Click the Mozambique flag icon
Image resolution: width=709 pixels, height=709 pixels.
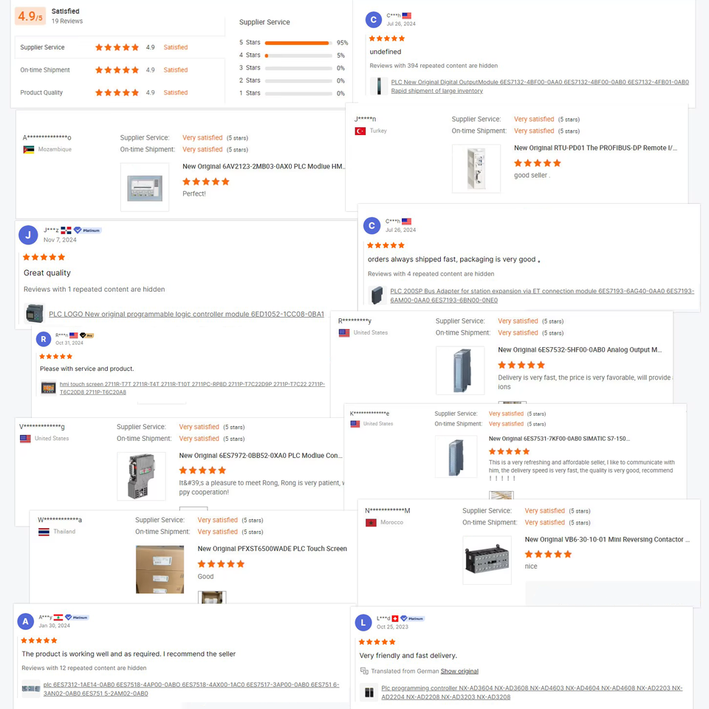[29, 149]
